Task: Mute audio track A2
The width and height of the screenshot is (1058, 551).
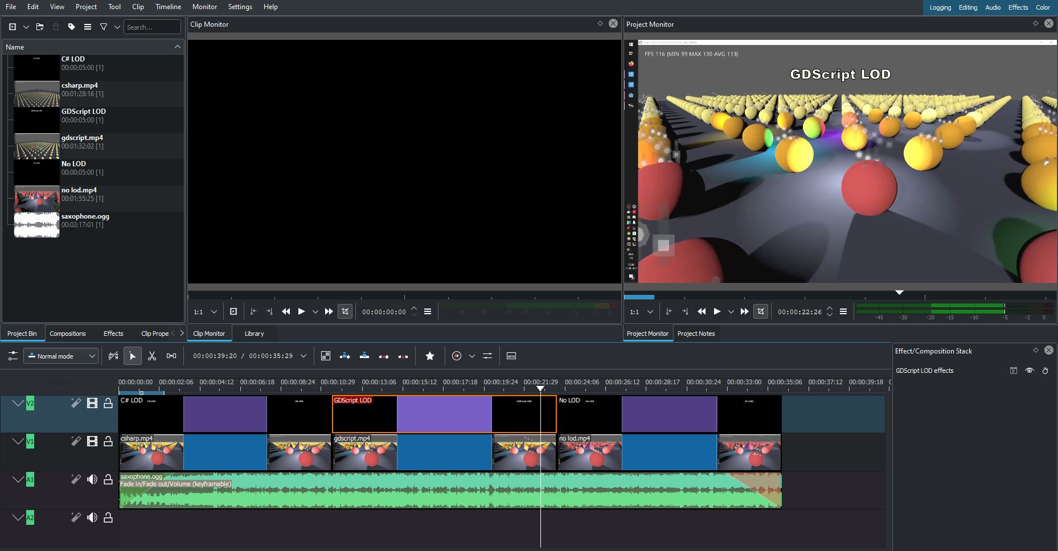Action: coord(92,517)
